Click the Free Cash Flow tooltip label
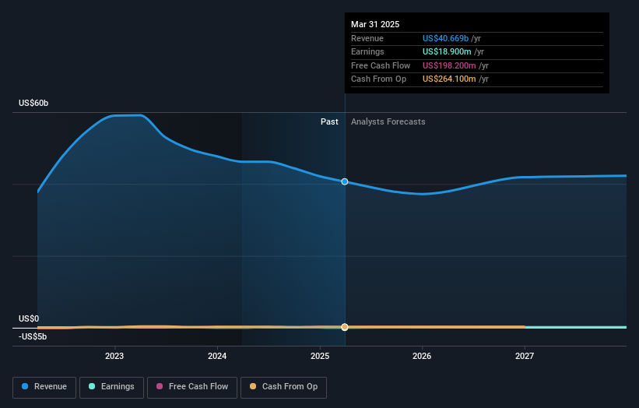This screenshot has width=639, height=408. [x=381, y=65]
